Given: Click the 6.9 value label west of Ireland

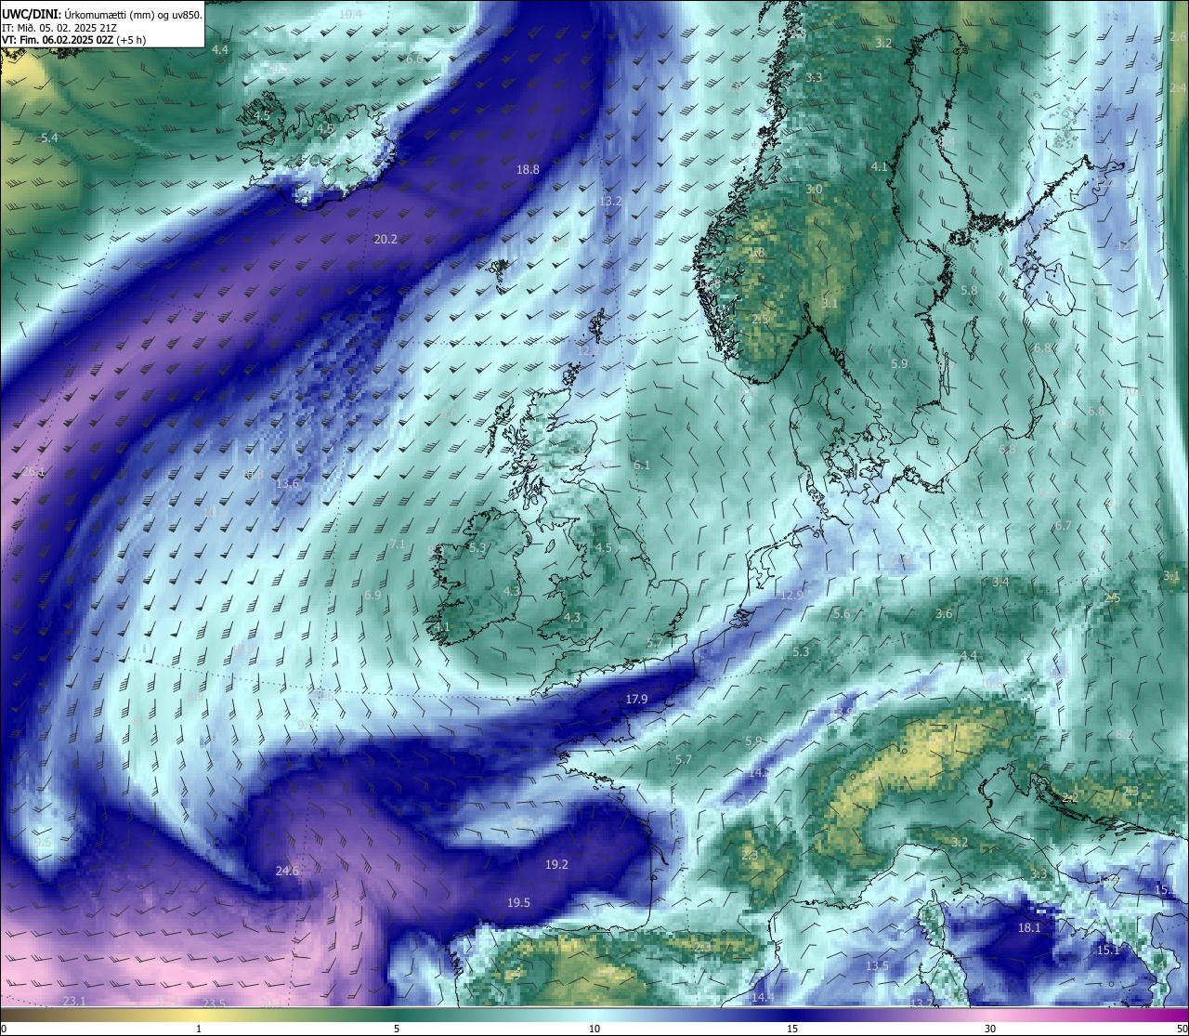Looking at the screenshot, I should [372, 595].
